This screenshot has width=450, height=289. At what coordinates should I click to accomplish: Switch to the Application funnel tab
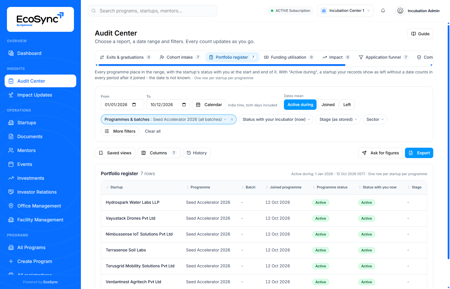(x=383, y=57)
